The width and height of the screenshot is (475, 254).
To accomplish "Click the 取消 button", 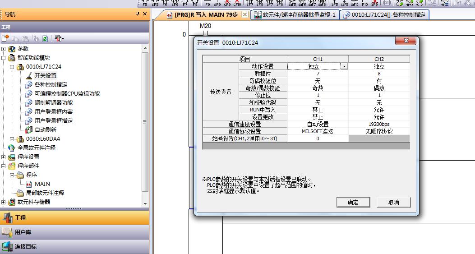I will 393,203.
